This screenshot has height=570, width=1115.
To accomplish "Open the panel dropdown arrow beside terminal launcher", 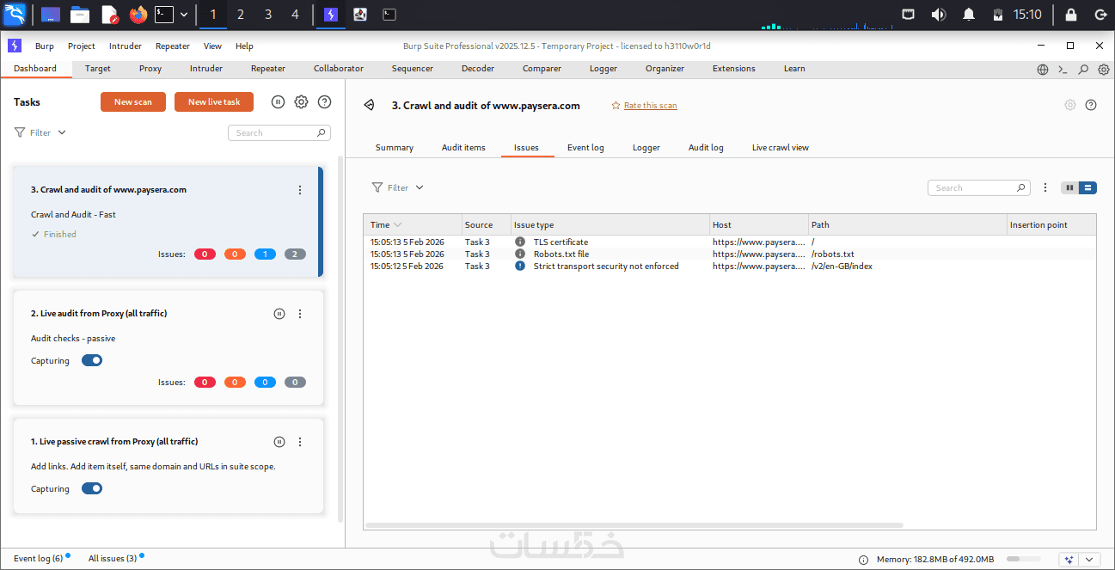I will pyautogui.click(x=184, y=14).
